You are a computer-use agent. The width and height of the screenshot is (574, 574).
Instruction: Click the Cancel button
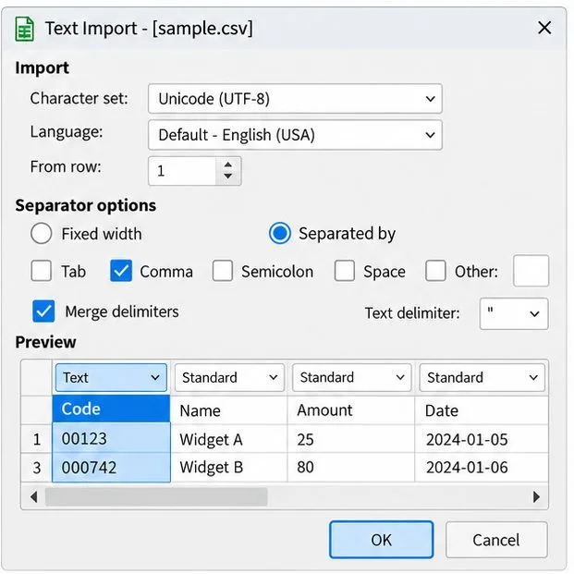pyautogui.click(x=496, y=540)
